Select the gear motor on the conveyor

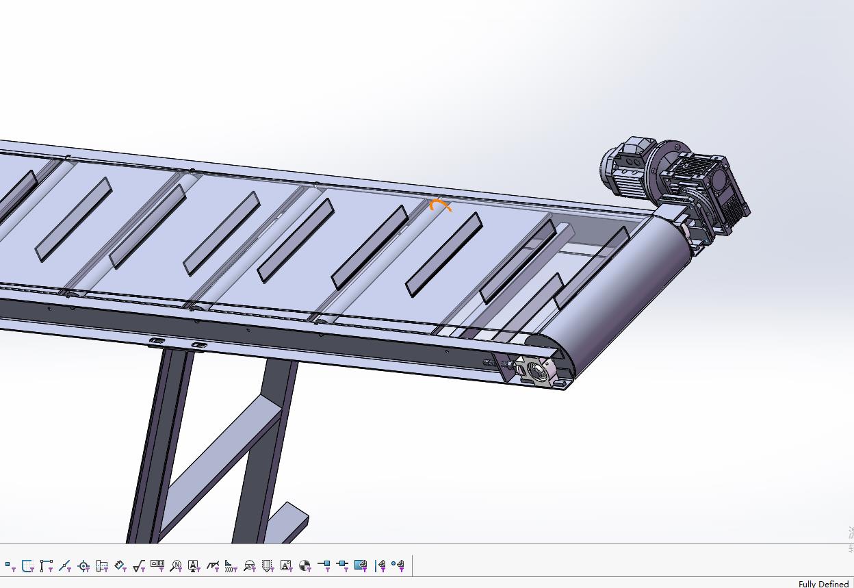[x=674, y=181]
